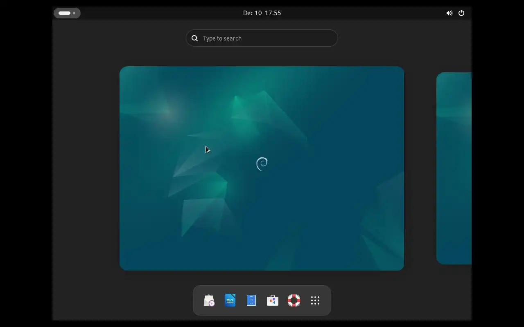This screenshot has width=524, height=327.
Task: Open Evolution mail from the dock
Action: (209, 301)
